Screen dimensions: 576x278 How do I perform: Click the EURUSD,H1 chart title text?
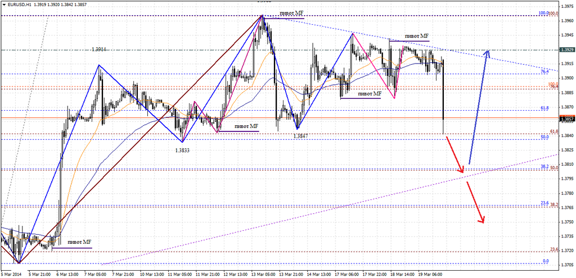pyautogui.click(x=20, y=3)
